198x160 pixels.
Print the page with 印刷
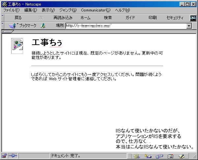pos(153,18)
